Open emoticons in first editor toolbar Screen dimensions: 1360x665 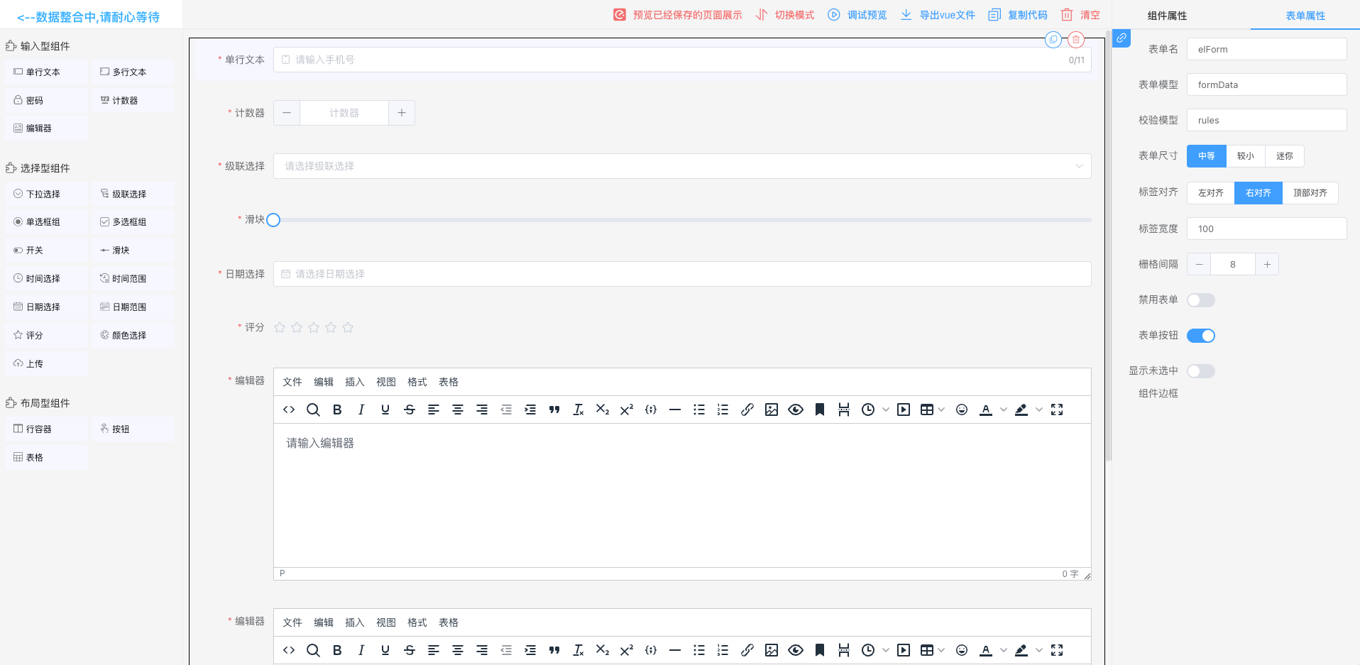pos(962,410)
